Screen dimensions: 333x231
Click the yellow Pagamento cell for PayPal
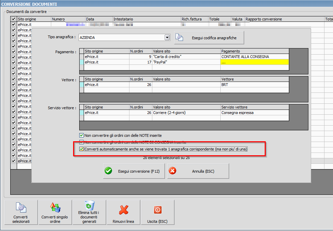255,62
